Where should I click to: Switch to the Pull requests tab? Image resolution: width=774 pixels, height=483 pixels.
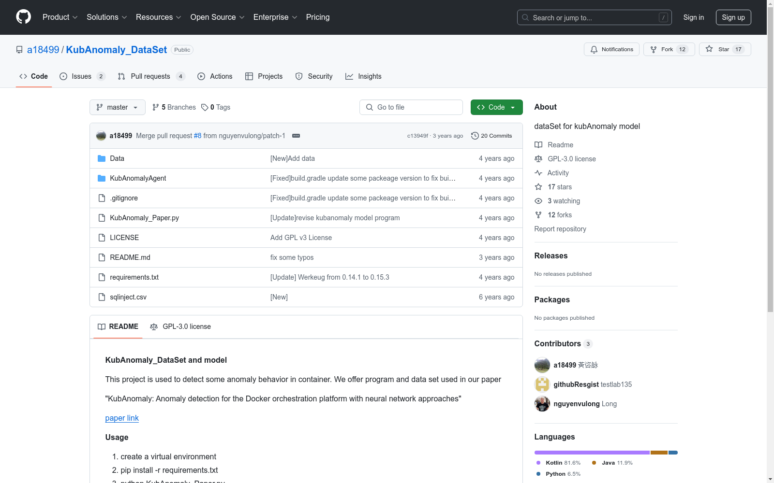151,76
